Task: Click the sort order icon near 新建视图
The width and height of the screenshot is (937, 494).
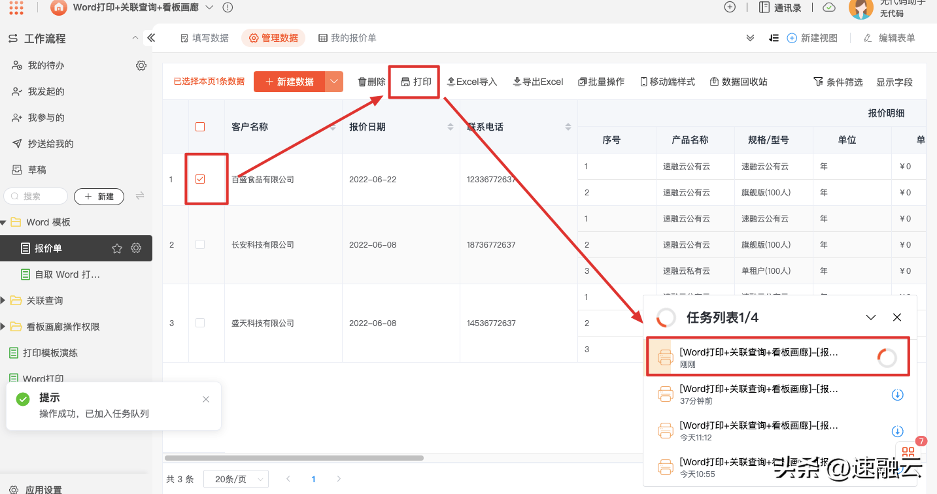Action: click(774, 38)
